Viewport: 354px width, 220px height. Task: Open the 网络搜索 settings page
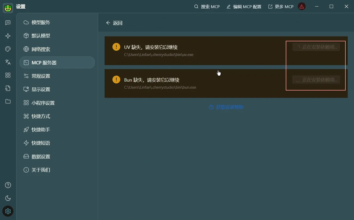click(x=41, y=49)
